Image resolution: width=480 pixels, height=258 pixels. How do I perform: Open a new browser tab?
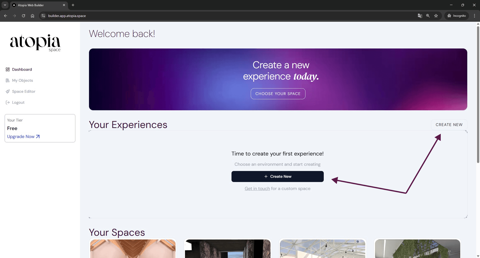[x=73, y=5]
